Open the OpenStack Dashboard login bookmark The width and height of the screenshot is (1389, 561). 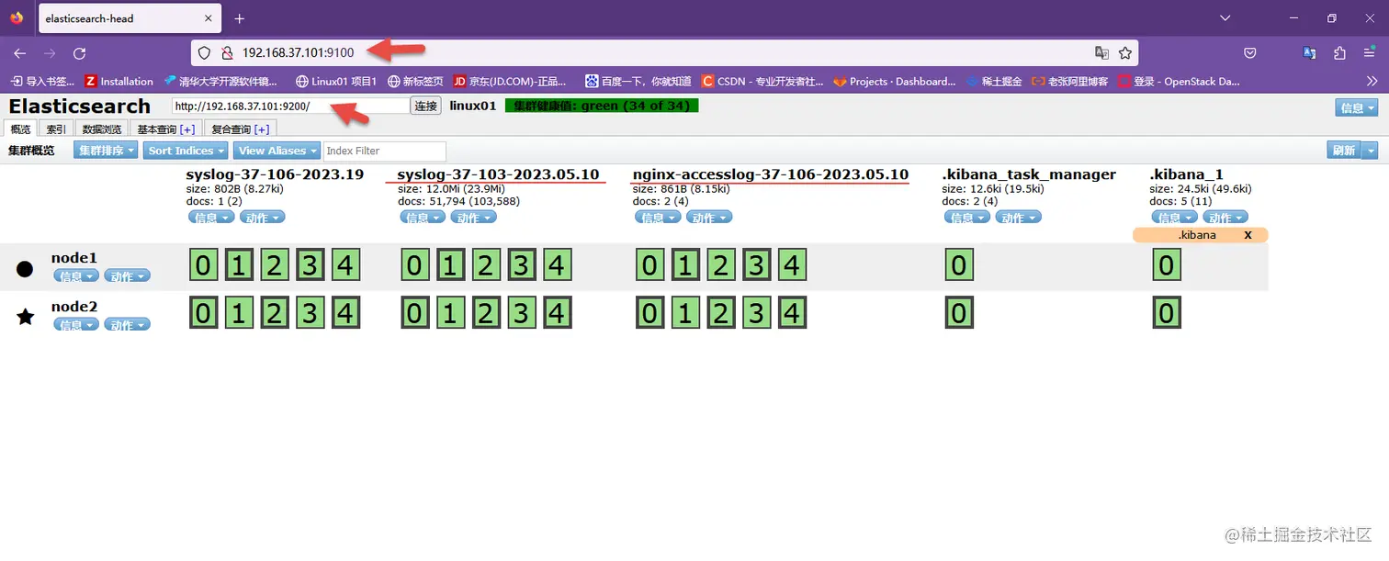point(1179,81)
